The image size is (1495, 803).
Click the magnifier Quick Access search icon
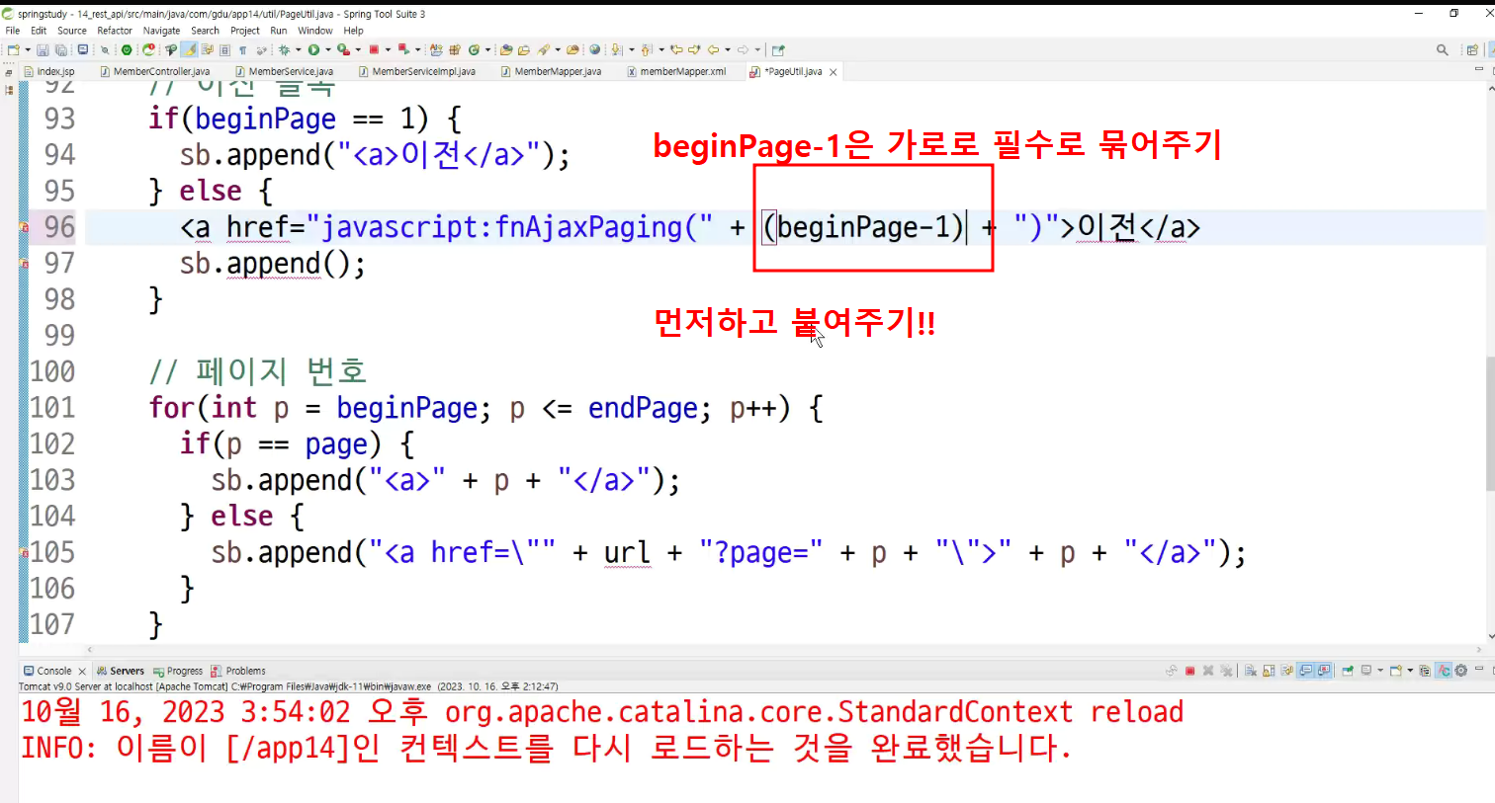tap(1443, 49)
